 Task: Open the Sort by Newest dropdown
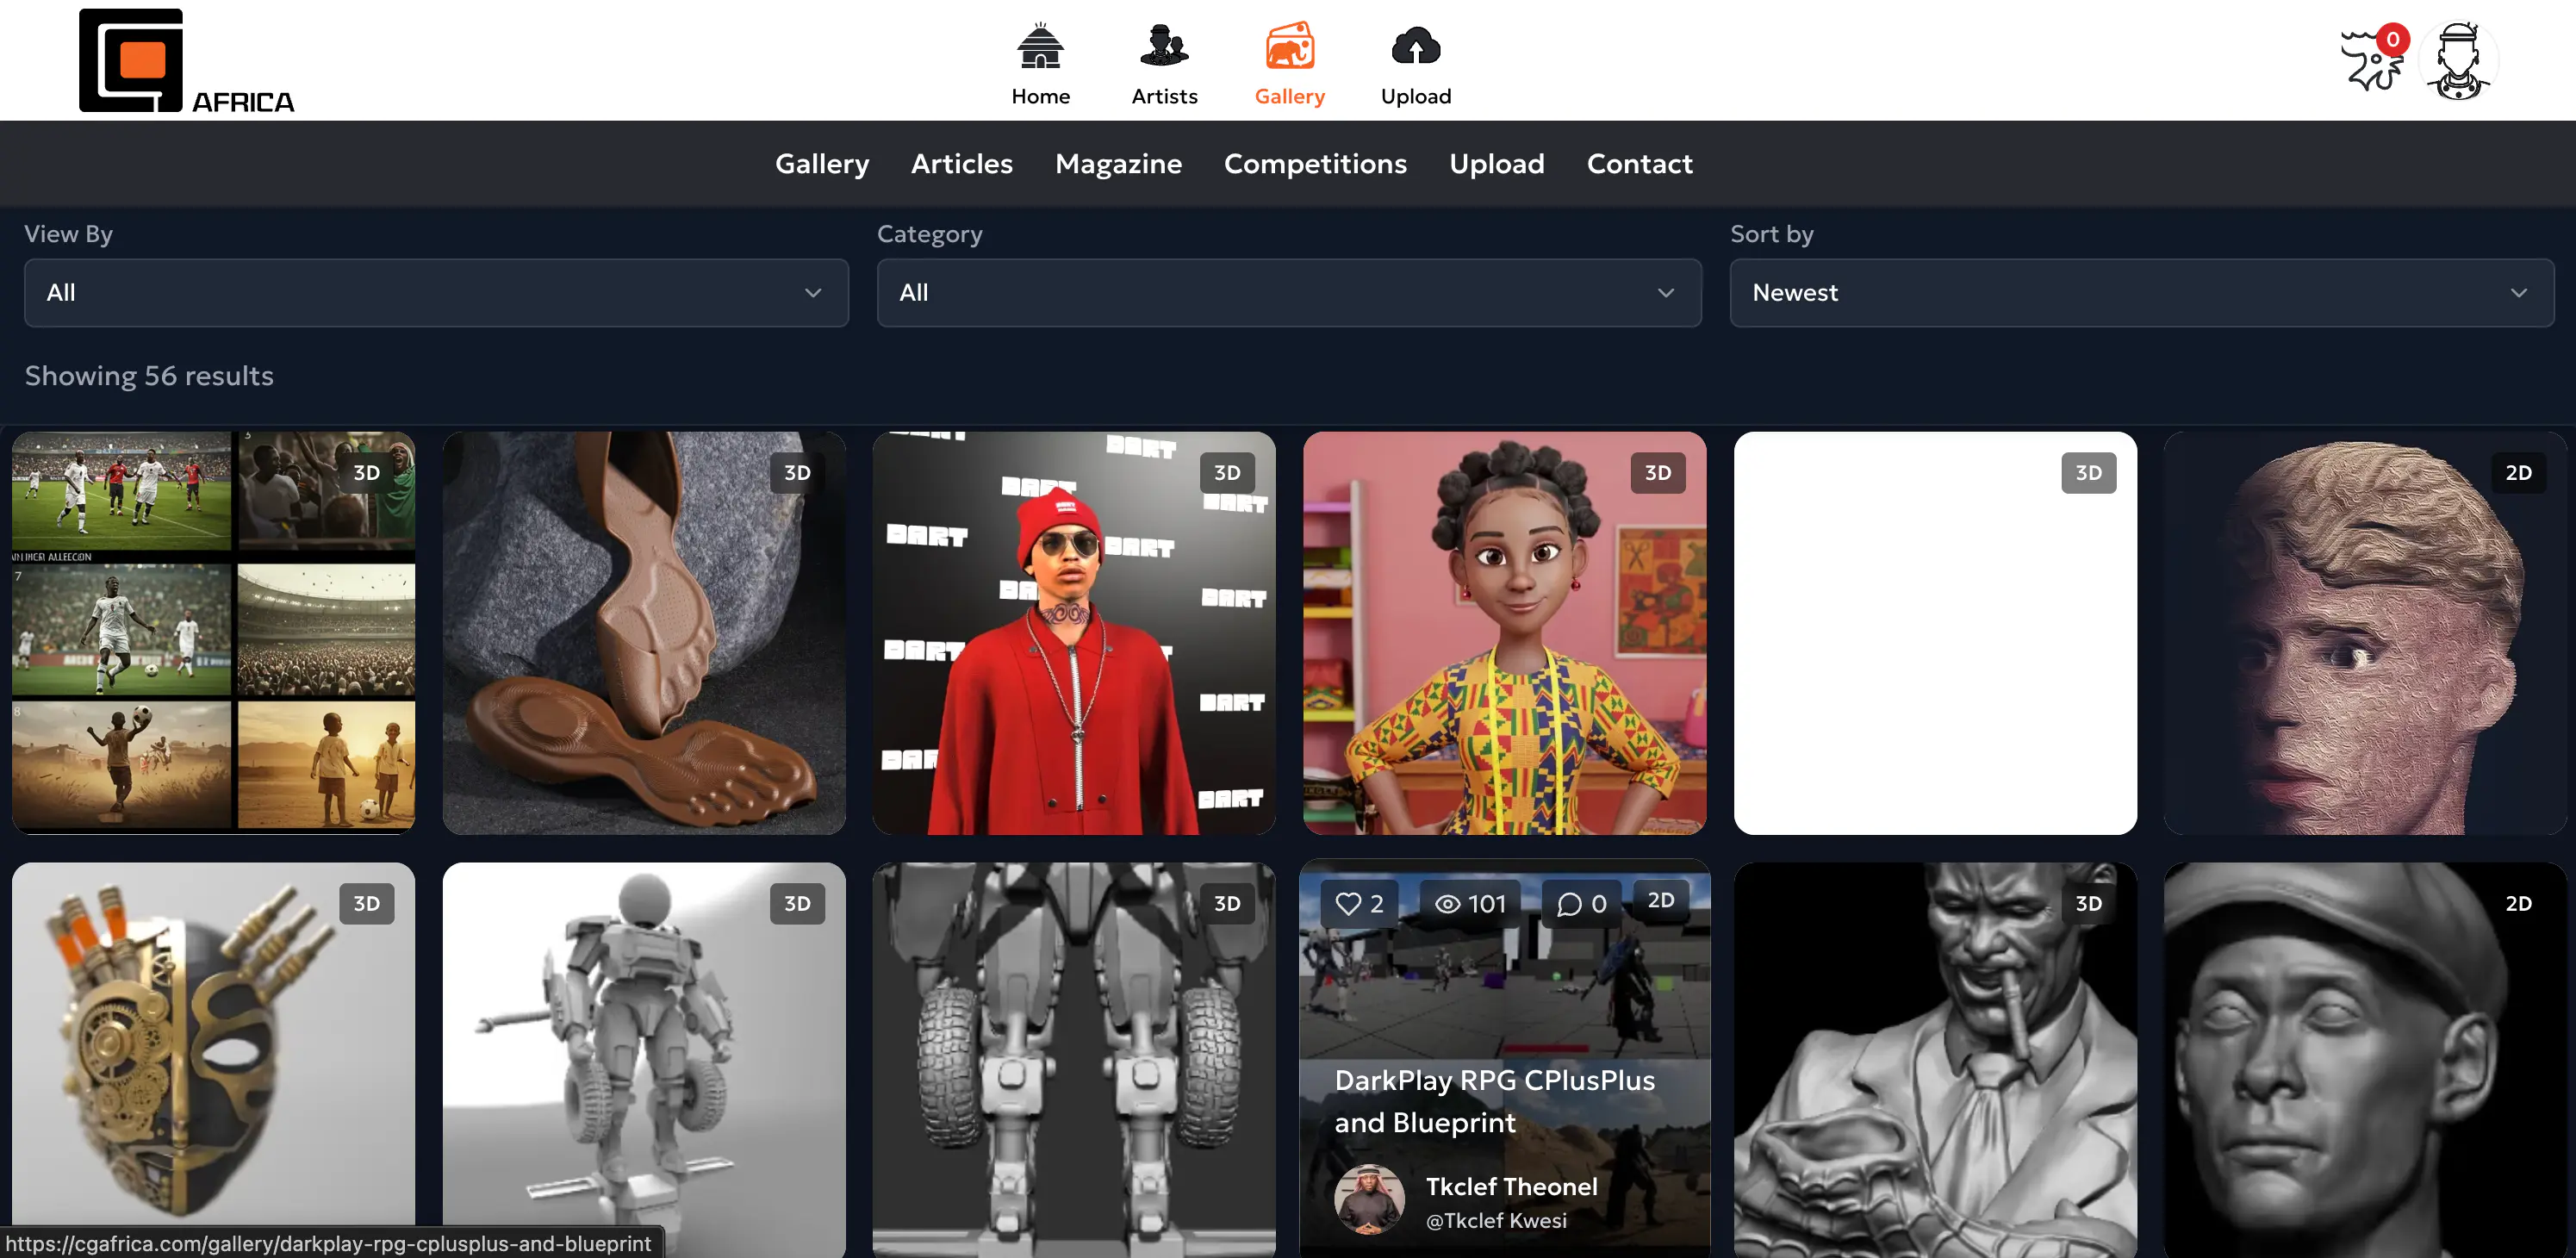click(2141, 293)
